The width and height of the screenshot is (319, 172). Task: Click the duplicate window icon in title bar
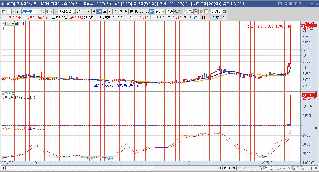[285, 4]
